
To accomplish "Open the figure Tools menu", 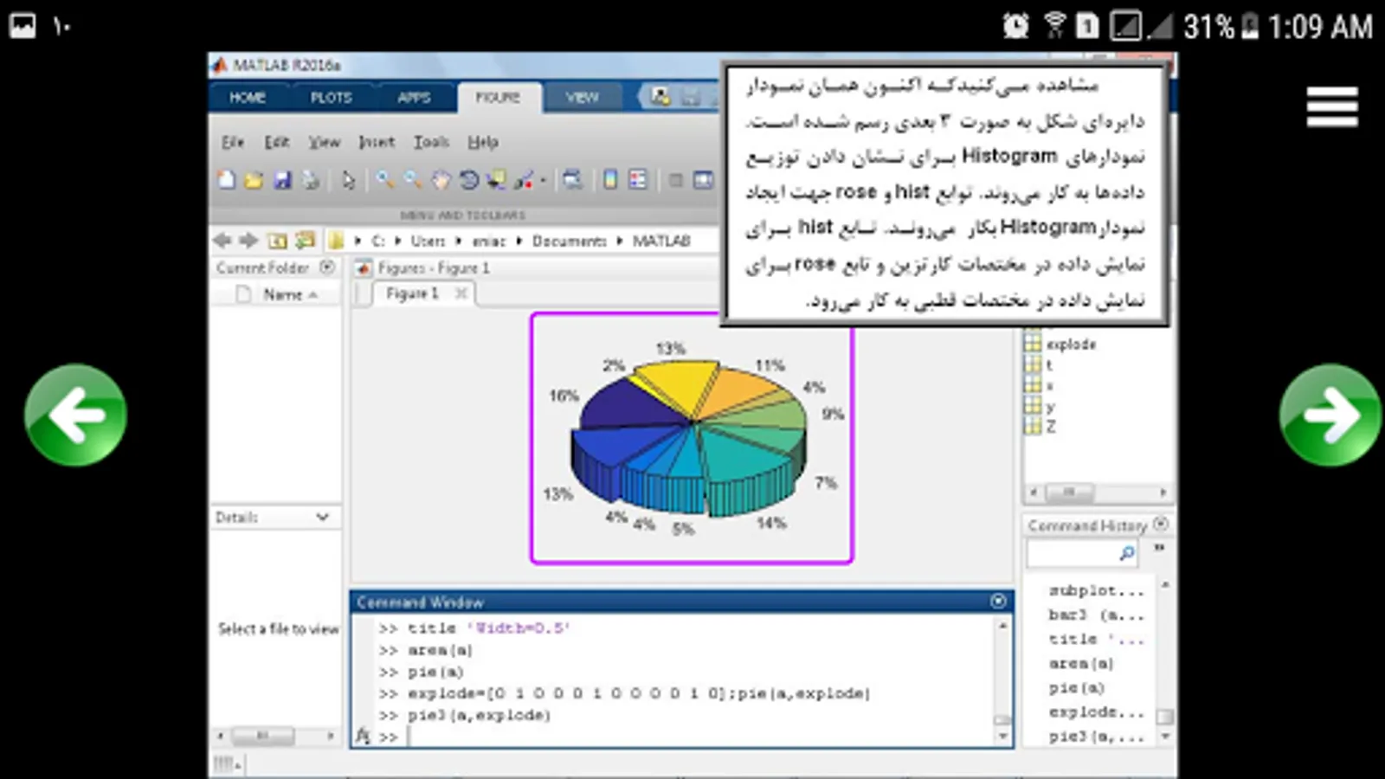I will point(431,142).
